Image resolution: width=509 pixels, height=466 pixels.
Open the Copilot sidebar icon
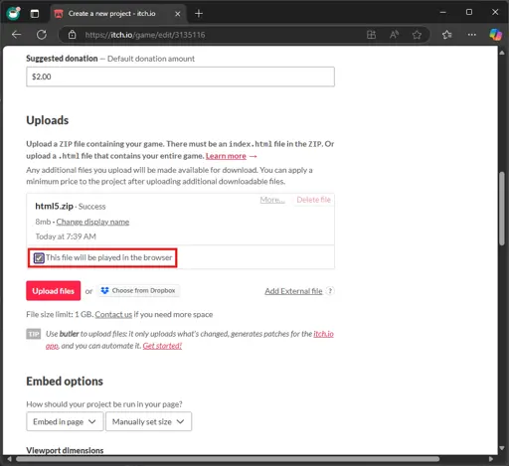coord(496,35)
